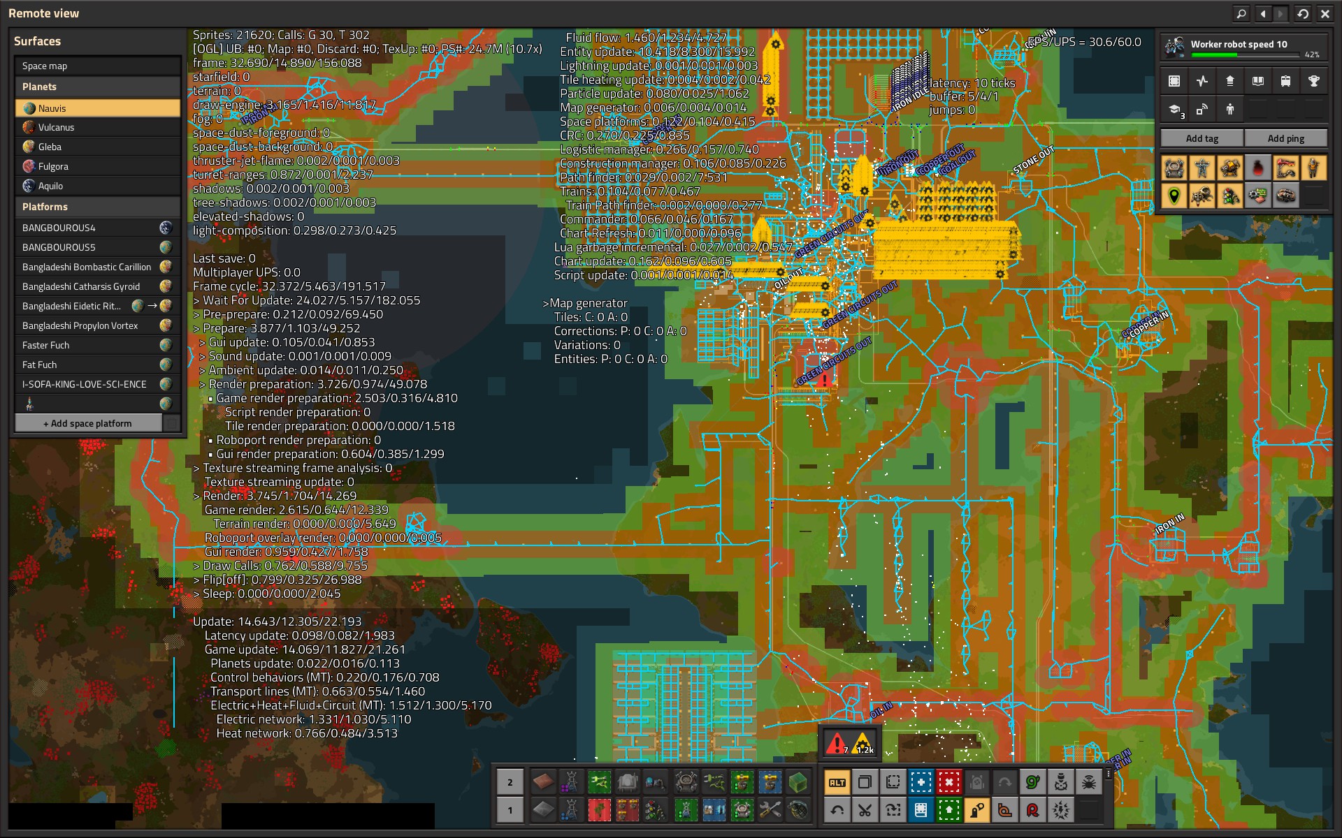Create a new blue blueprint
This screenshot has width=1342, height=838.
click(x=921, y=783)
